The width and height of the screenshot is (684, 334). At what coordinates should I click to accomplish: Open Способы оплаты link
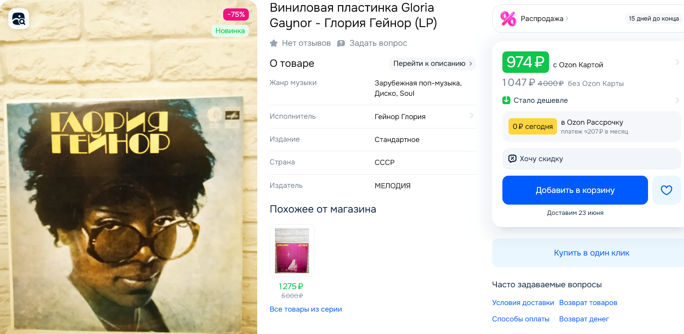click(521, 319)
